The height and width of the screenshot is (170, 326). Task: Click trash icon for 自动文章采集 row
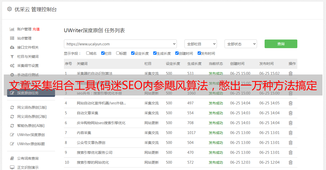pyautogui.click(x=290, y=113)
